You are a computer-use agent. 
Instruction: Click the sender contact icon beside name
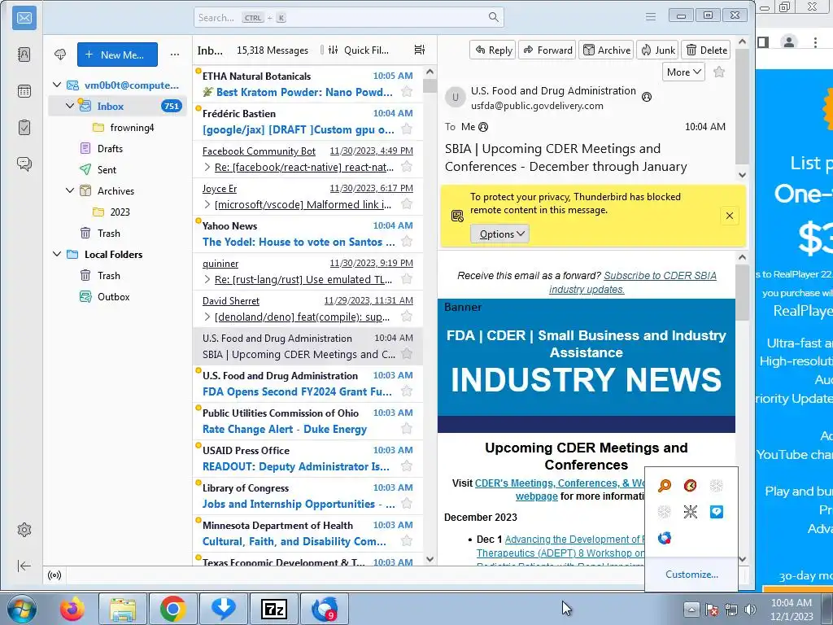(647, 97)
